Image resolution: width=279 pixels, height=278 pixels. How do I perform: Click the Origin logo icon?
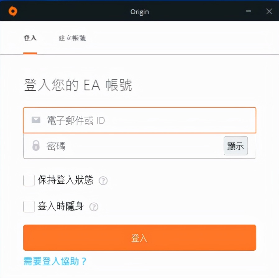(x=12, y=11)
